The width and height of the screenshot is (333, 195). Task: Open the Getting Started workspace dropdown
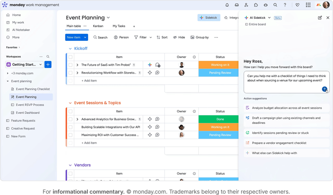(40, 65)
